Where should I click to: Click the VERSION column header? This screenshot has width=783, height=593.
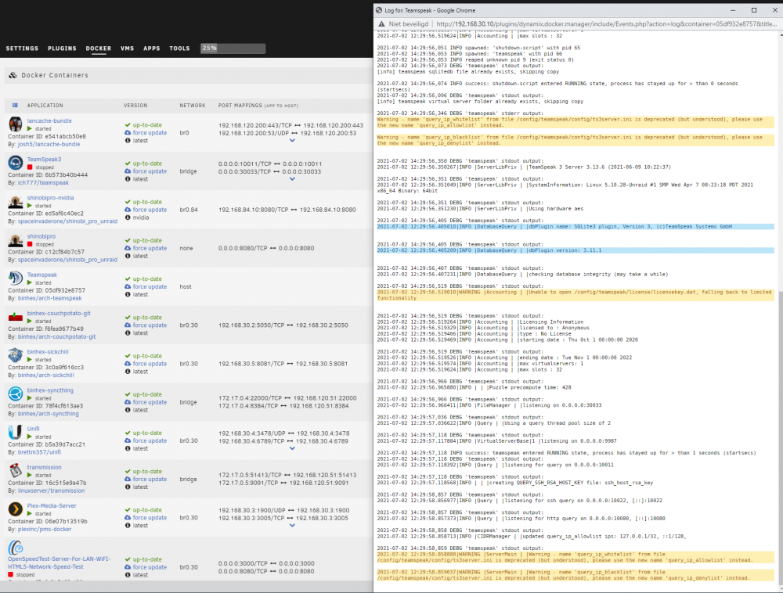tap(135, 106)
